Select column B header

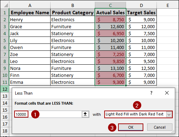(73, 5)
